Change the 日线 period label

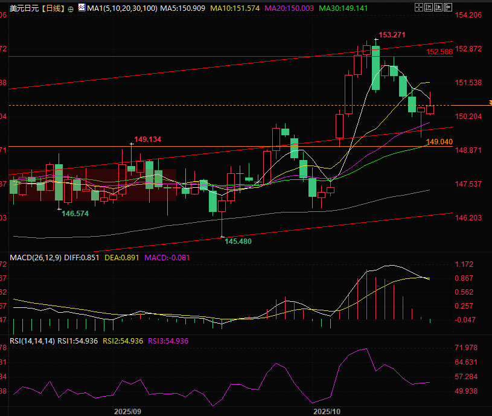53,8
